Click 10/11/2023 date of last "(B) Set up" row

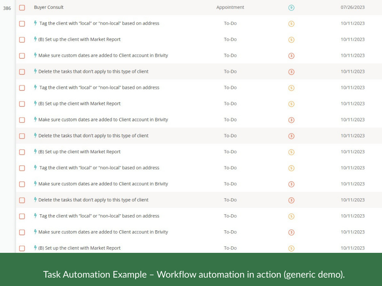(x=353, y=248)
